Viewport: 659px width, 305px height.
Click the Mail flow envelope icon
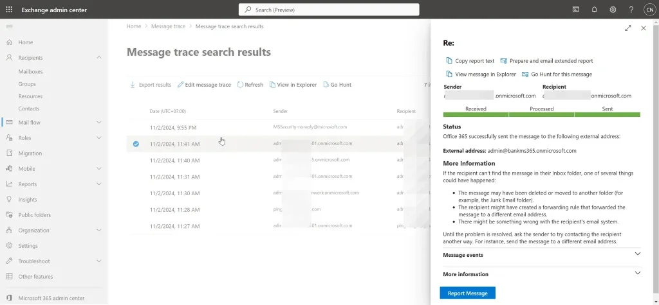[9, 122]
